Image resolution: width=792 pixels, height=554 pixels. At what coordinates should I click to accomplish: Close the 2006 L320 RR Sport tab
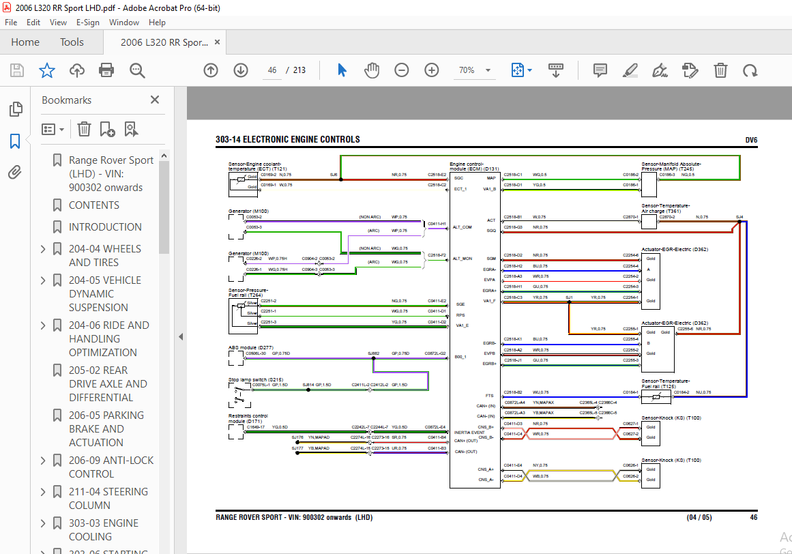217,42
